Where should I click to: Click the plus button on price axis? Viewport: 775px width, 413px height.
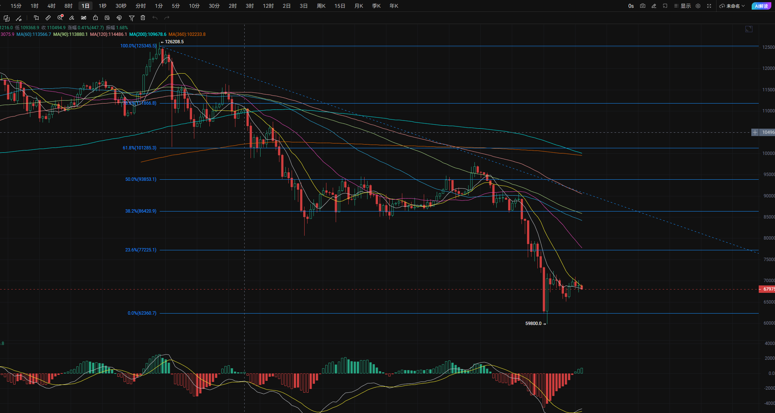coord(755,132)
